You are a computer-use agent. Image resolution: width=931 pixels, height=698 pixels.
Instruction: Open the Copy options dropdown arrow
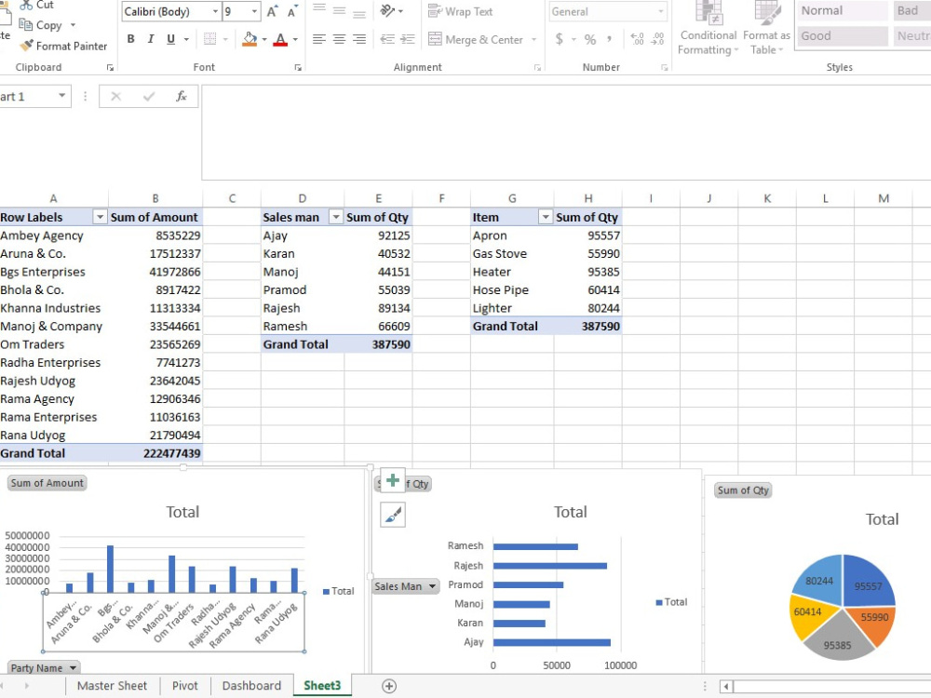point(73,25)
